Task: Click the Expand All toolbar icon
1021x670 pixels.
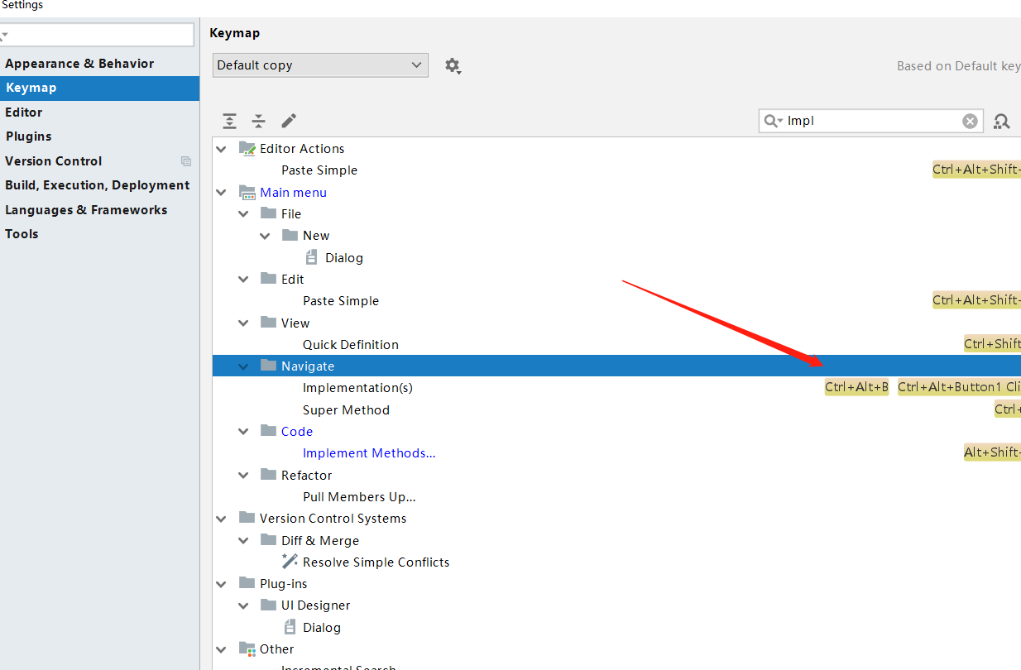Action: [x=230, y=121]
